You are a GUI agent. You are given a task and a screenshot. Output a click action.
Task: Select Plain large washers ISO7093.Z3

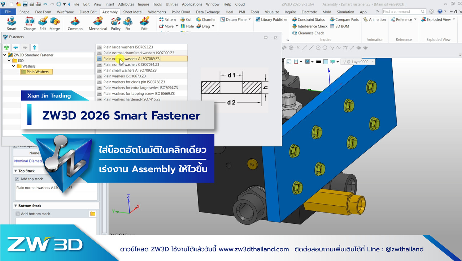[142, 47]
